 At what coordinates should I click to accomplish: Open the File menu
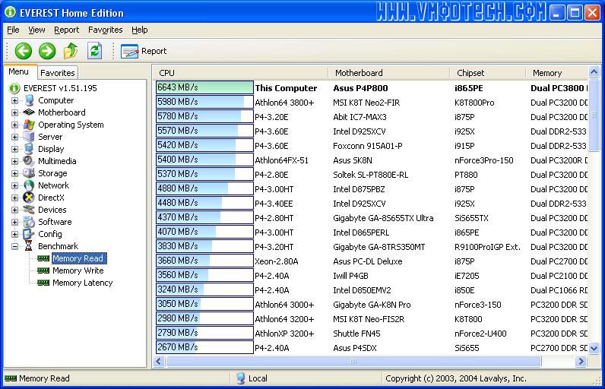tap(13, 30)
